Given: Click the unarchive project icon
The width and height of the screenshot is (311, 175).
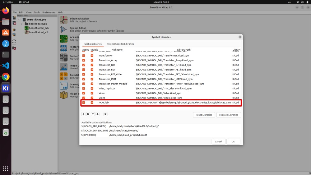Looking at the screenshot, I should tap(14, 35).
